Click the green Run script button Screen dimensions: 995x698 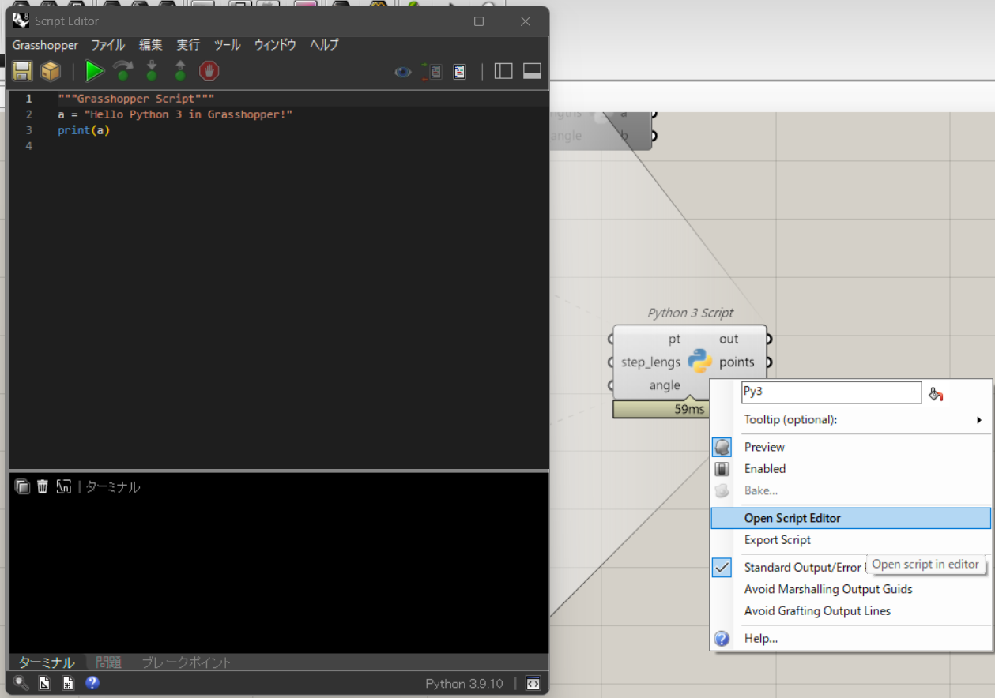pyautogui.click(x=95, y=71)
